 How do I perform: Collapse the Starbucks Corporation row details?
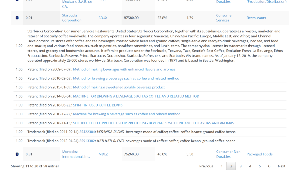point(17,18)
